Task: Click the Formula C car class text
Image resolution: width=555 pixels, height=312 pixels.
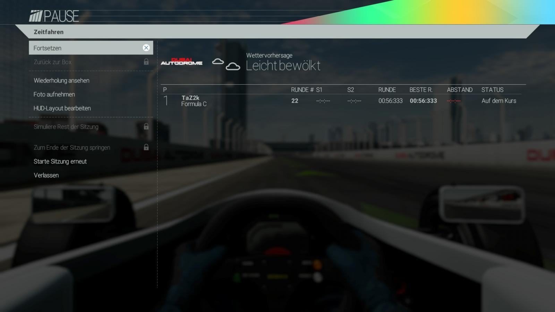Action: click(194, 104)
